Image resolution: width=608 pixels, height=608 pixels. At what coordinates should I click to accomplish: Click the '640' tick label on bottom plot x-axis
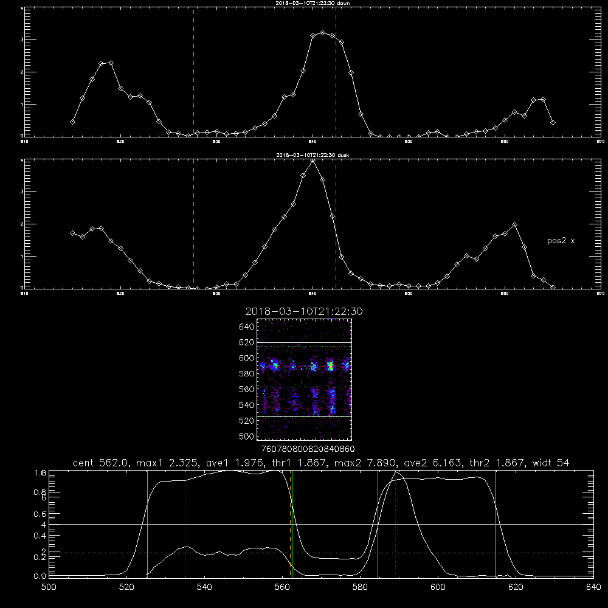(593, 587)
